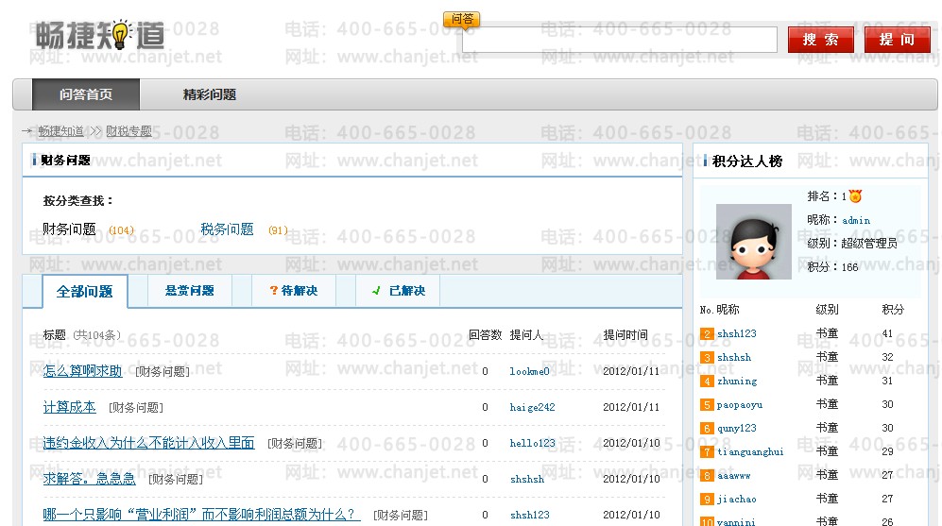The width and height of the screenshot is (942, 526).
Task: Open asker shshsh in question list
Action: tap(527, 479)
